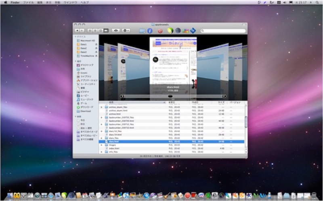Expand the images folder triangle
Image resolution: width=323 pixels, height=201 pixels.
tap(101, 145)
